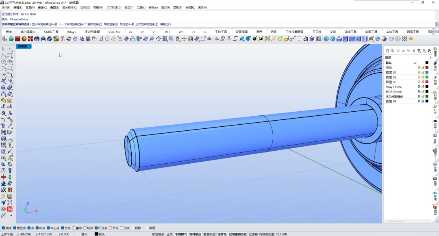
Task: Click the rectangle tool in the left toolbar
Action: pos(10,68)
